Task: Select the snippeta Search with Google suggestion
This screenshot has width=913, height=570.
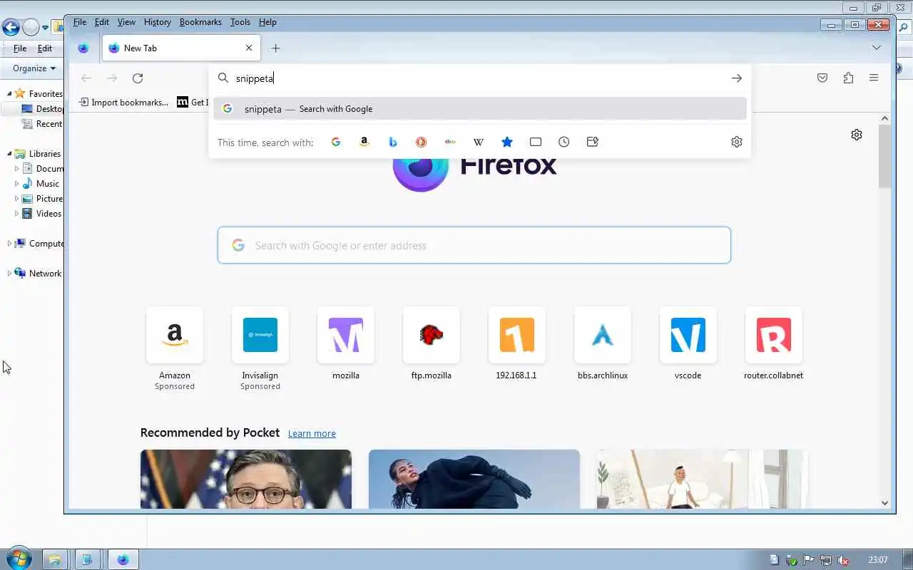Action: point(480,109)
